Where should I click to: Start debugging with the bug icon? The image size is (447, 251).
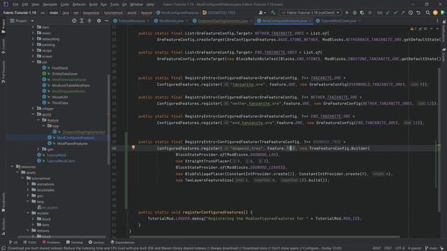click(x=355, y=13)
